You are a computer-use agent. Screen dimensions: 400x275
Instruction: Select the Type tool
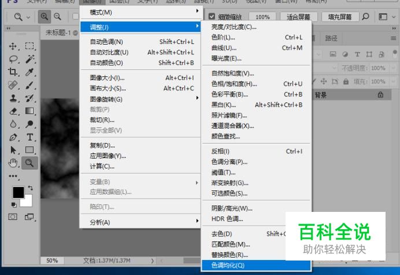[x=29, y=137]
